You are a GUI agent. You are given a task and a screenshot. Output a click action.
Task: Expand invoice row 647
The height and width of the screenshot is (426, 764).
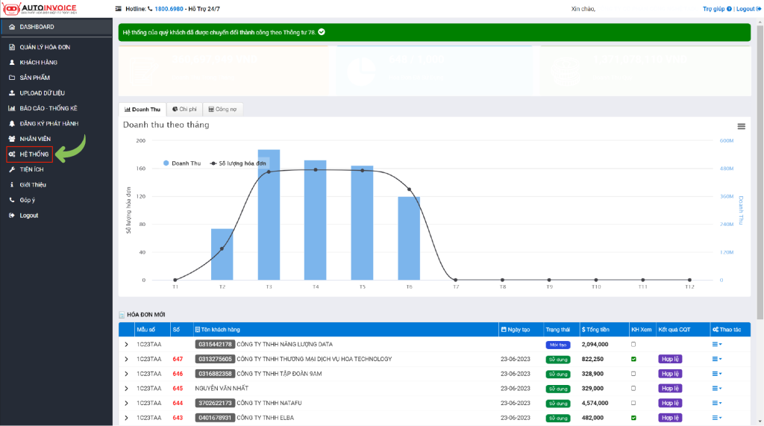pyautogui.click(x=126, y=359)
